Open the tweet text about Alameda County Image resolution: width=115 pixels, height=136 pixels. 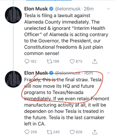(x=66, y=35)
